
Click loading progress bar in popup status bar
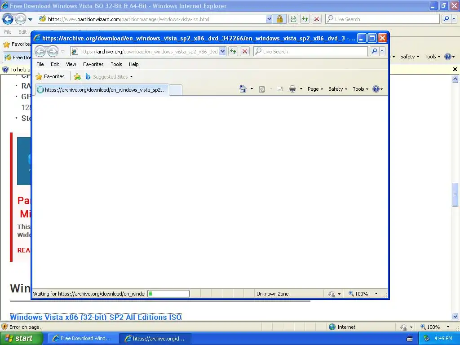click(x=168, y=293)
